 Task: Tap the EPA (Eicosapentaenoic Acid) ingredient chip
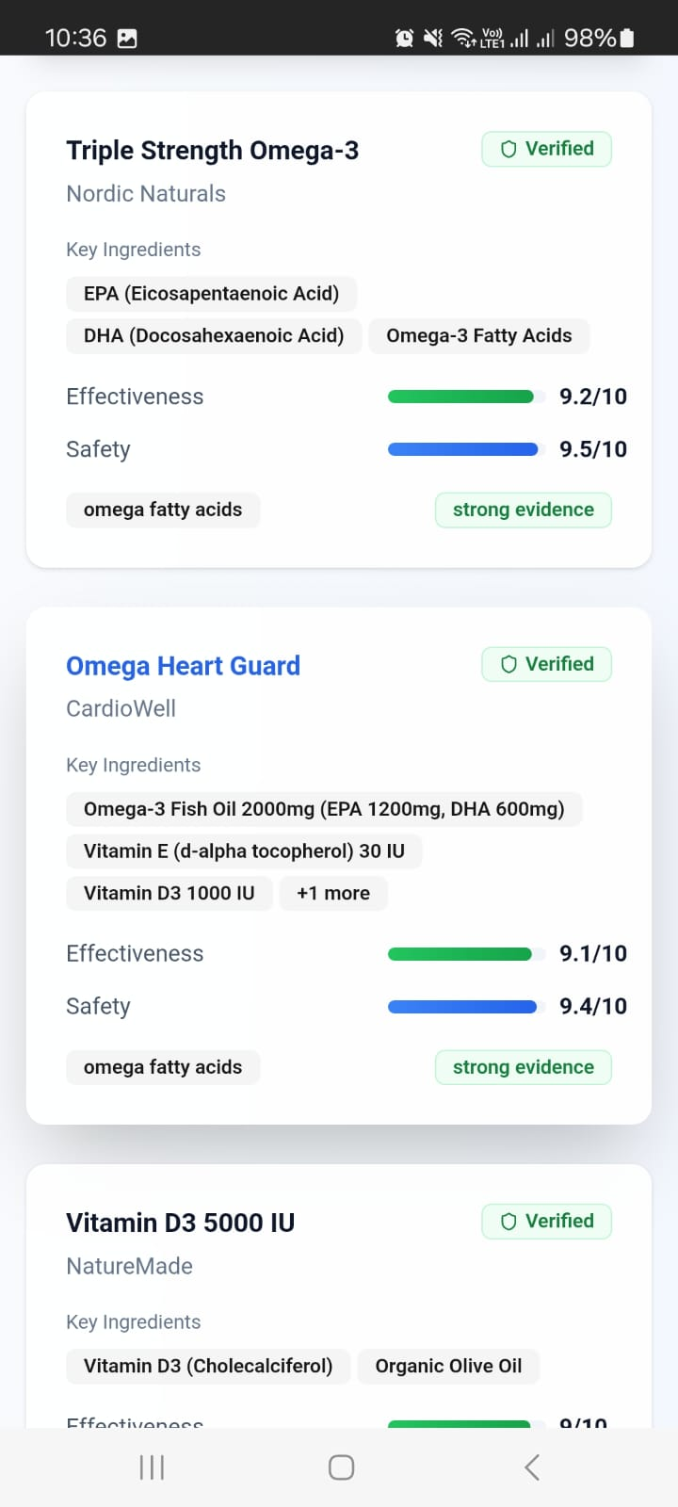pos(211,293)
